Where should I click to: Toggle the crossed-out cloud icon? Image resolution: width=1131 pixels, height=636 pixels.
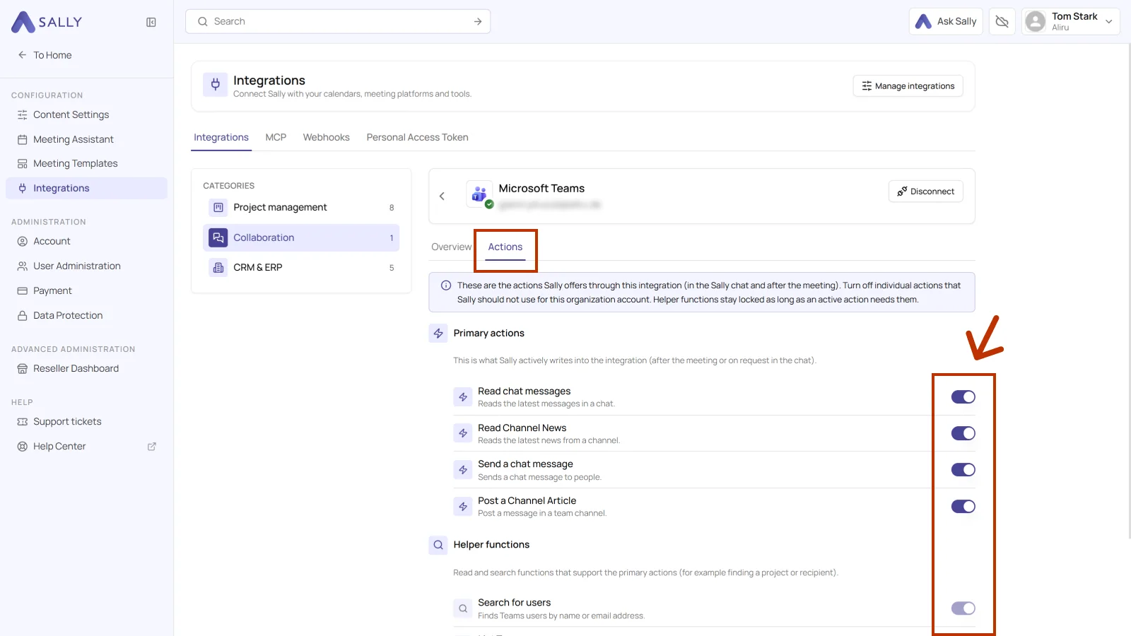point(1002,21)
